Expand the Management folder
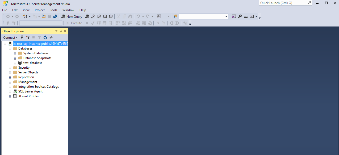The image size is (339, 155). [10, 82]
